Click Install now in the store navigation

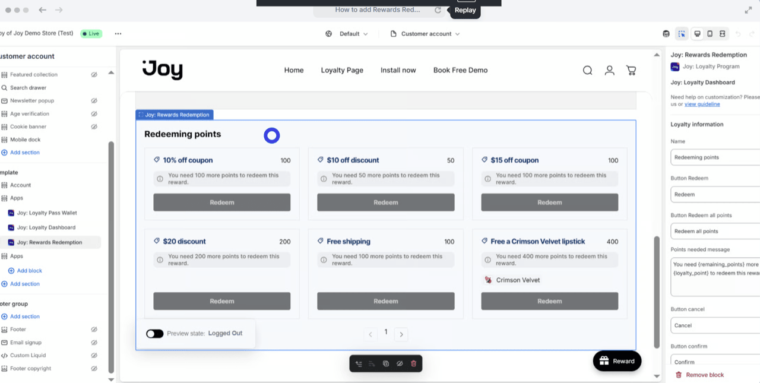tap(398, 70)
